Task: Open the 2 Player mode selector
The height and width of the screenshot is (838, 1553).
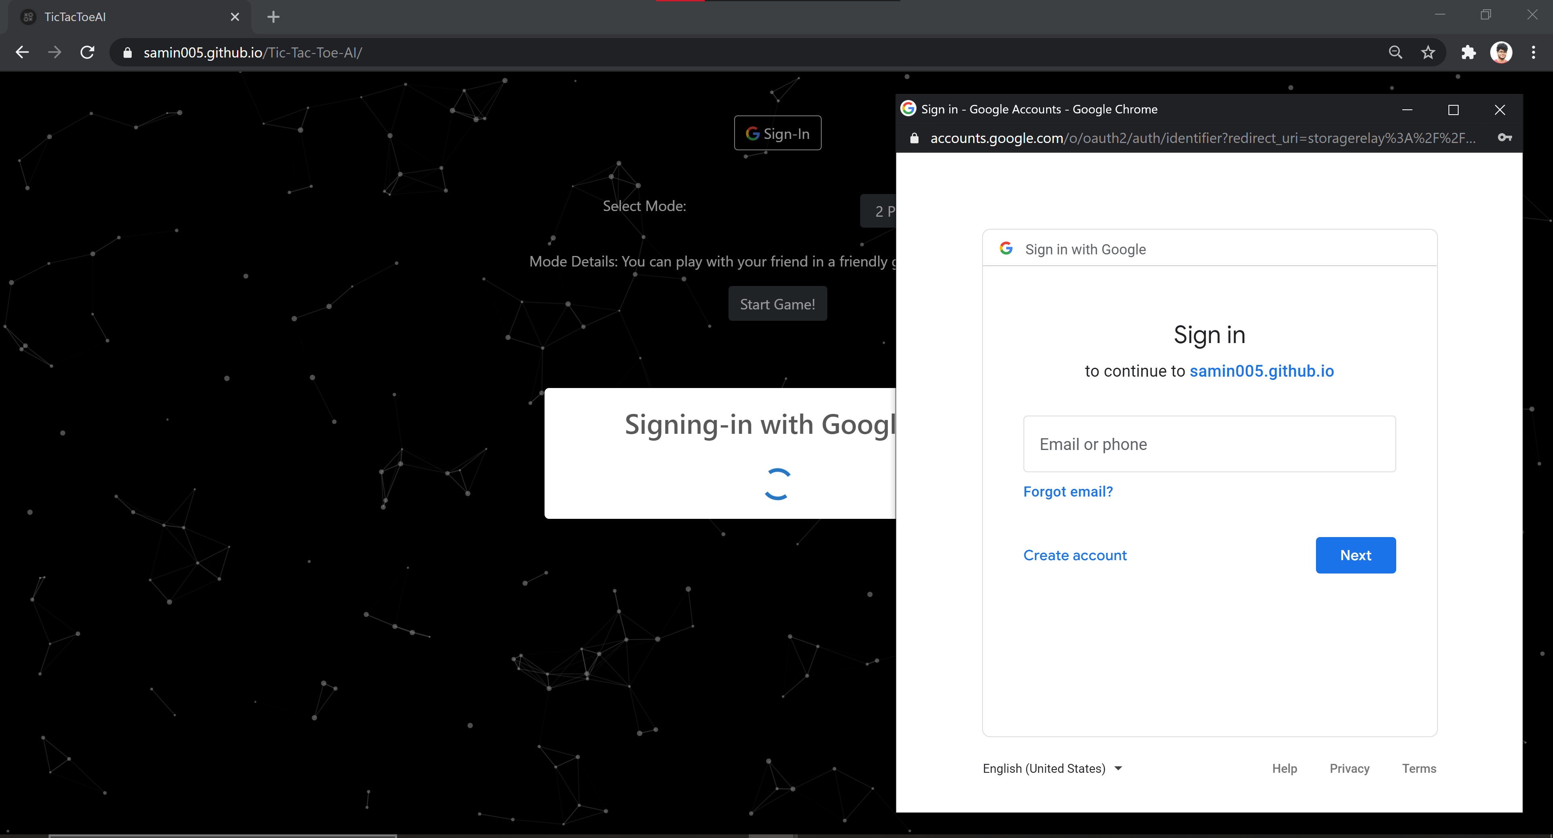Action: tap(883, 211)
